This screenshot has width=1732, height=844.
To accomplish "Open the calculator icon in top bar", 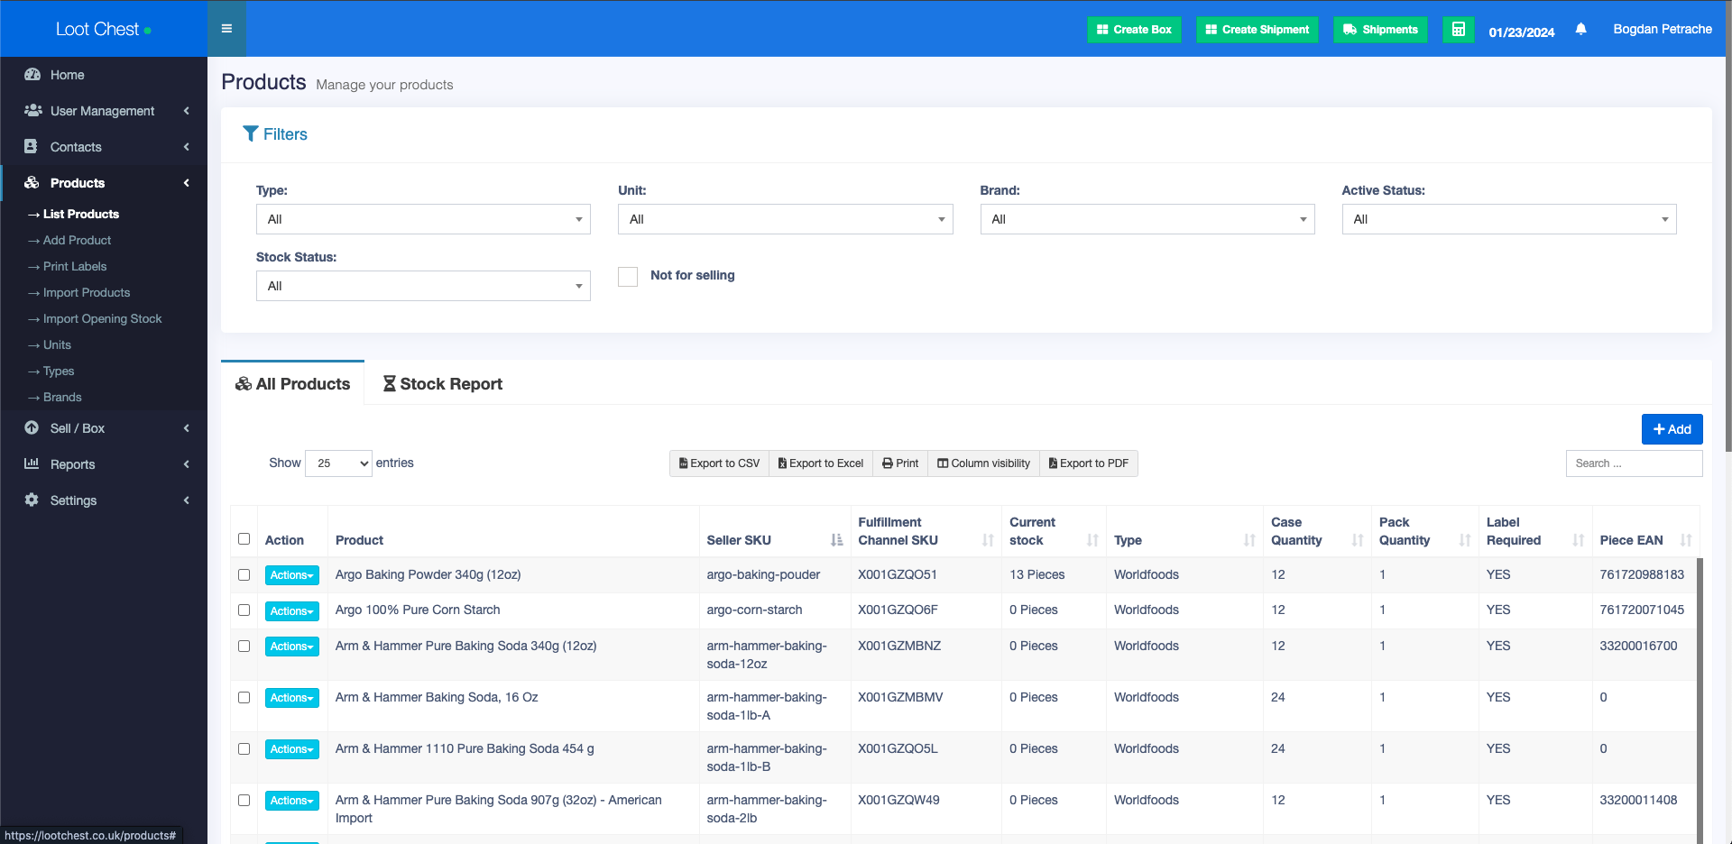I will click(x=1458, y=30).
